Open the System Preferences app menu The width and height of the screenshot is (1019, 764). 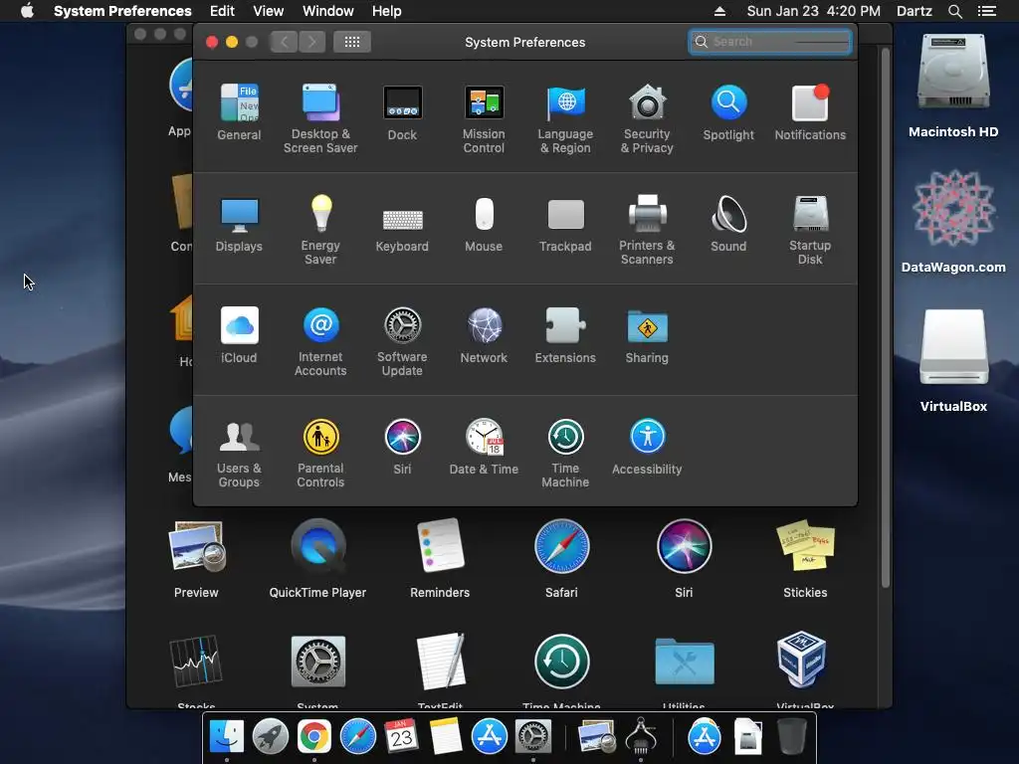click(122, 11)
